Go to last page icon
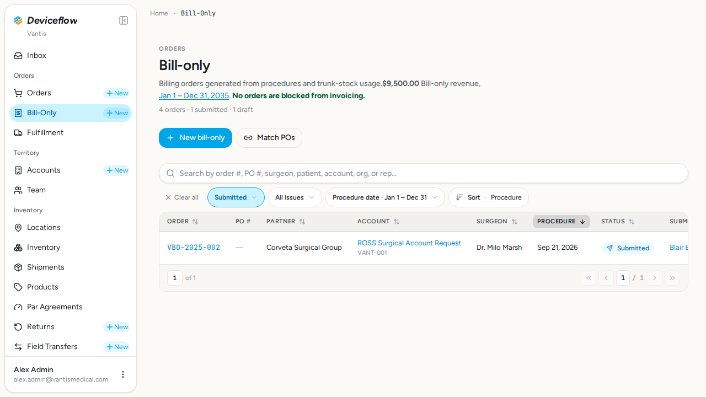The height and width of the screenshot is (397, 706). click(x=672, y=278)
